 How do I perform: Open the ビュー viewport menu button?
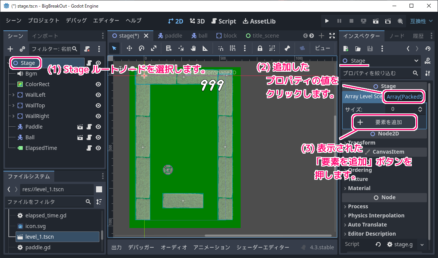323,48
